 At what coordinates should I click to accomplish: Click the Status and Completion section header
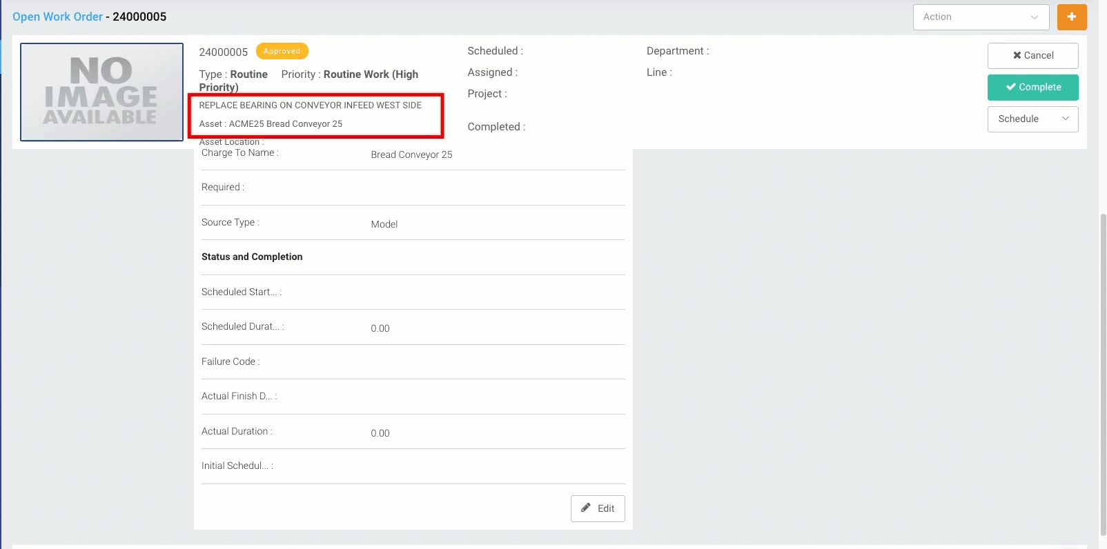point(252,257)
